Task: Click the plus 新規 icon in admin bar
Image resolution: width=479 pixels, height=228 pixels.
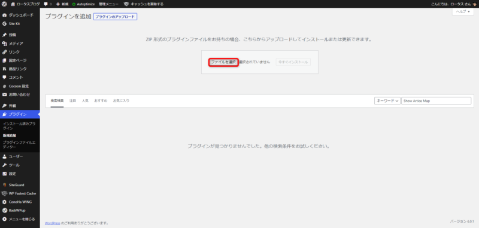Action: [x=57, y=4]
